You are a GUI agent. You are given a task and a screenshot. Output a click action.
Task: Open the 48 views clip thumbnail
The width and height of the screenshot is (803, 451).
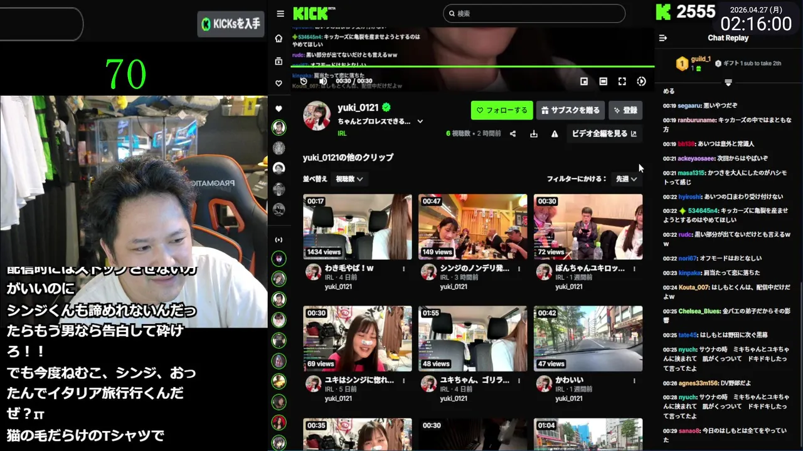(473, 339)
